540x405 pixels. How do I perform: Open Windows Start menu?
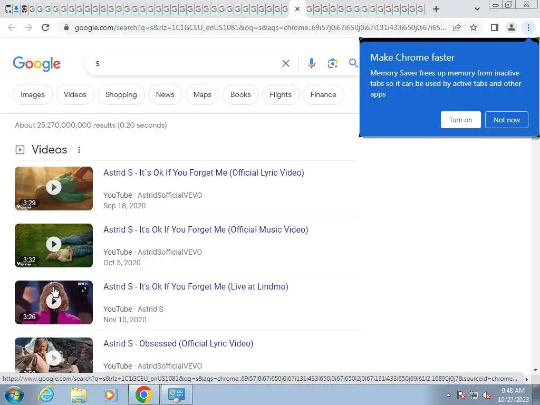click(x=13, y=394)
